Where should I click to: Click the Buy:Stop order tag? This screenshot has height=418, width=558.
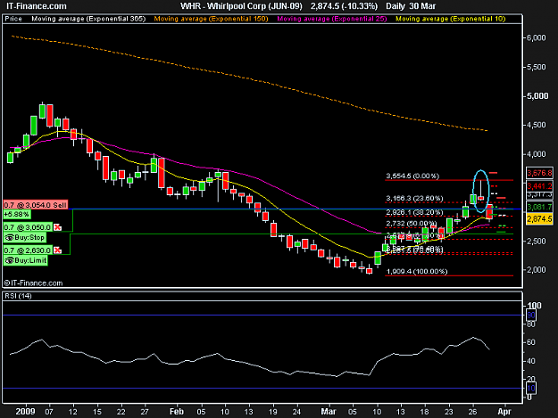[x=25, y=238]
